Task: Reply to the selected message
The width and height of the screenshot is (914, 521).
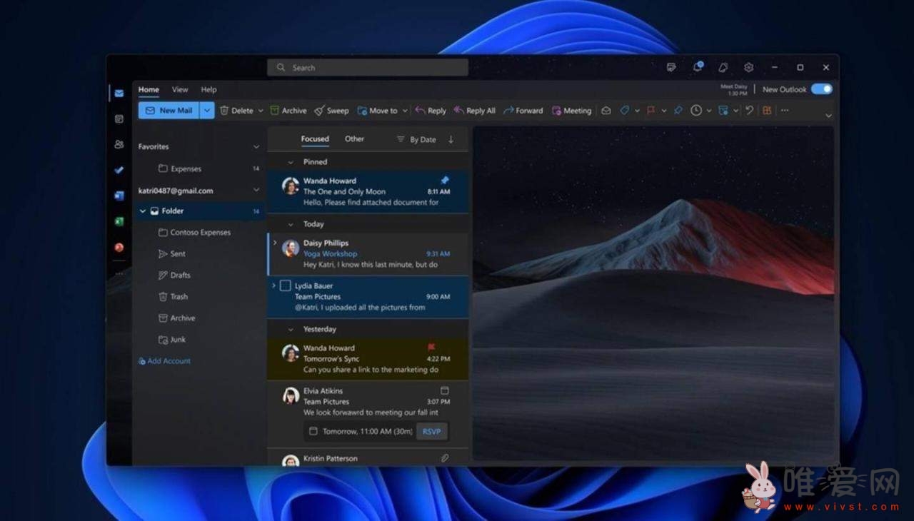Action: pos(431,111)
